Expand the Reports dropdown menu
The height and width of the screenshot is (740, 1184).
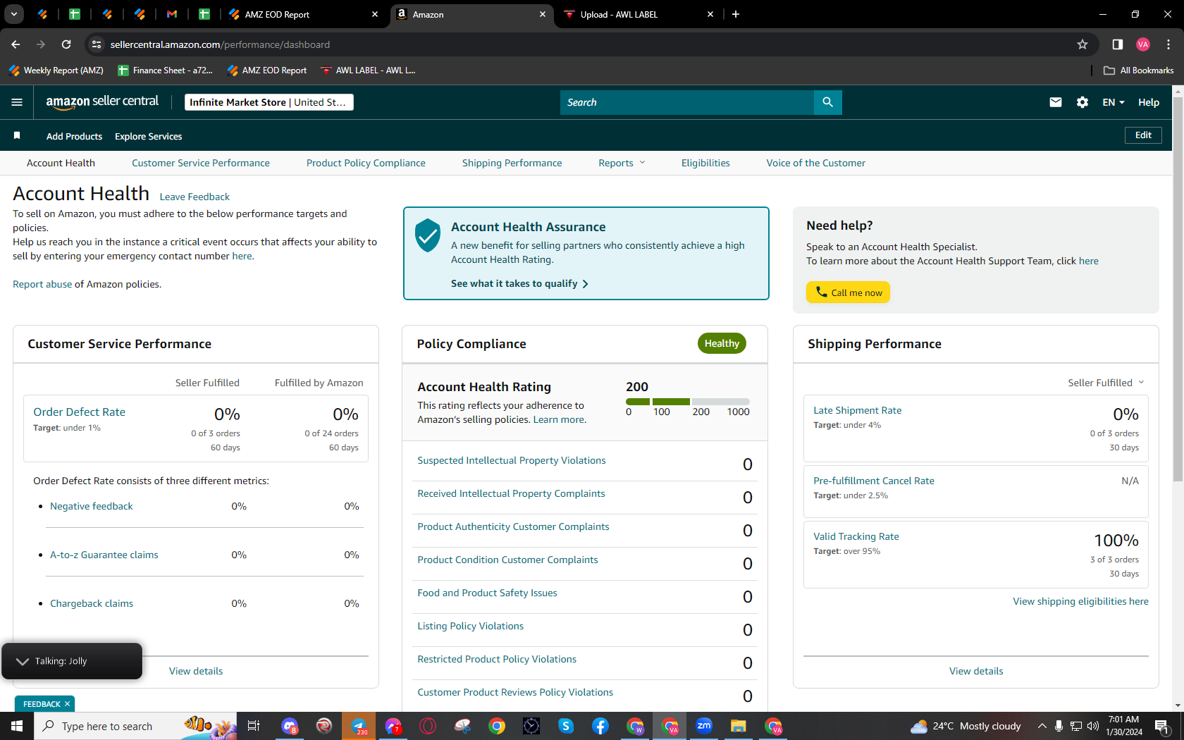622,163
